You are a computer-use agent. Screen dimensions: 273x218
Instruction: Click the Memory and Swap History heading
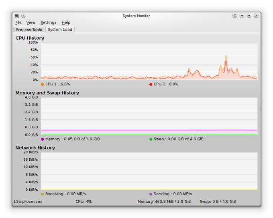click(x=47, y=93)
